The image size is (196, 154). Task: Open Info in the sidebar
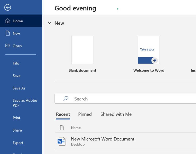[16, 63]
